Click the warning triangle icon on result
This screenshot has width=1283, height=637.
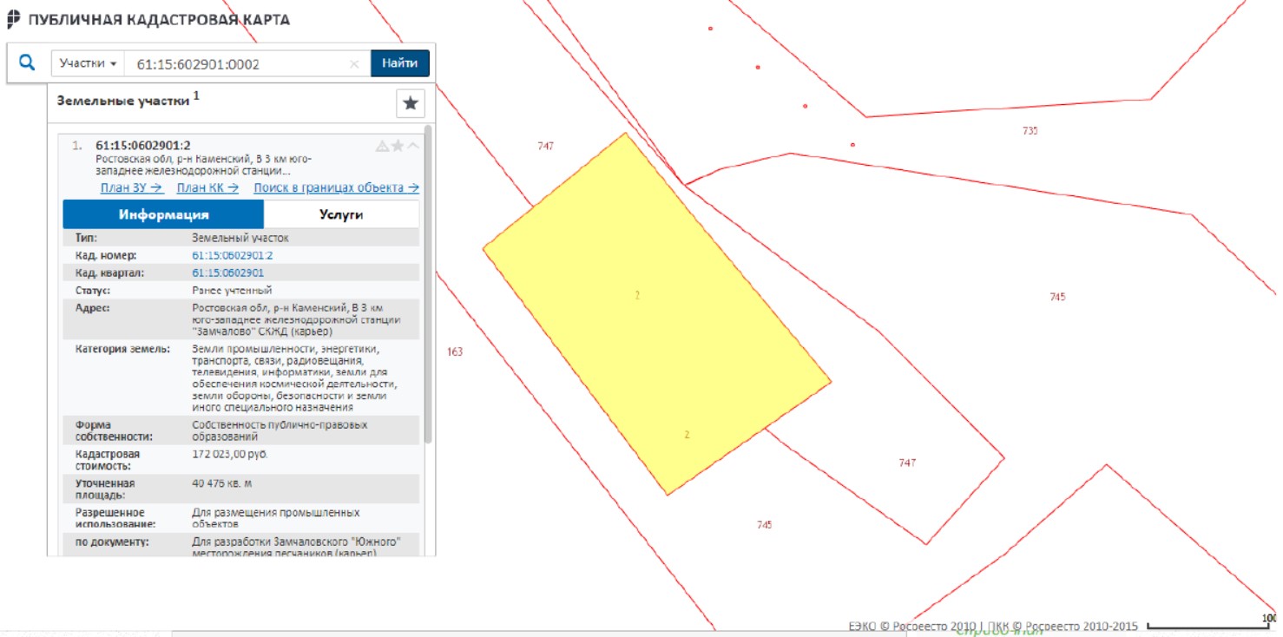pyautogui.click(x=382, y=146)
